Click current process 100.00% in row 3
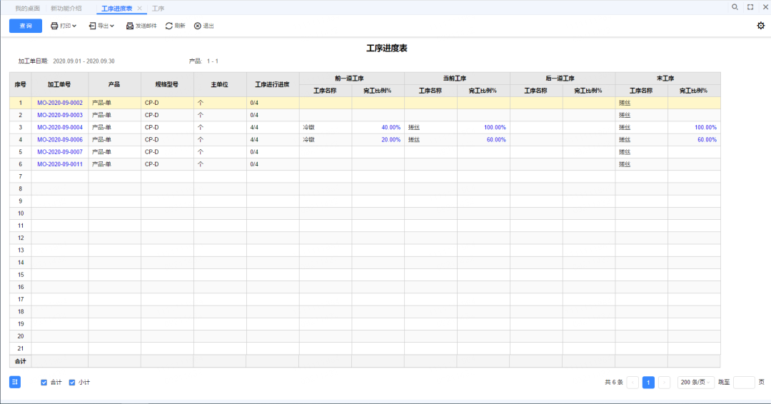The image size is (771, 404). click(495, 127)
